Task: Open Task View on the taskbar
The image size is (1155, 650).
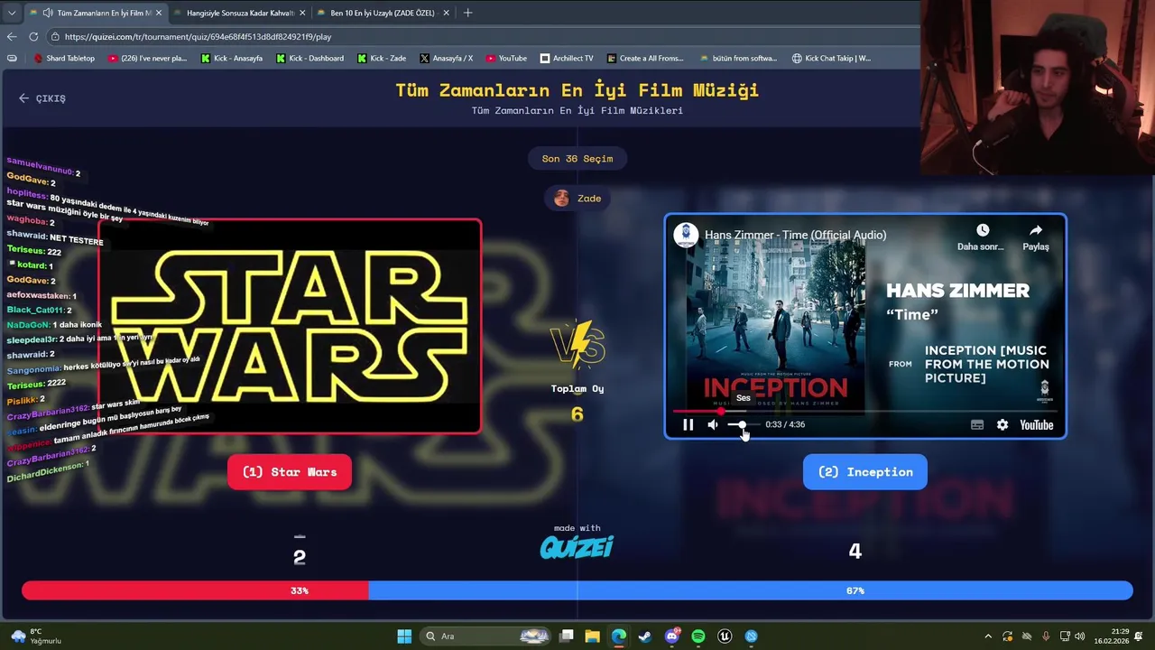Action: [x=566, y=636]
